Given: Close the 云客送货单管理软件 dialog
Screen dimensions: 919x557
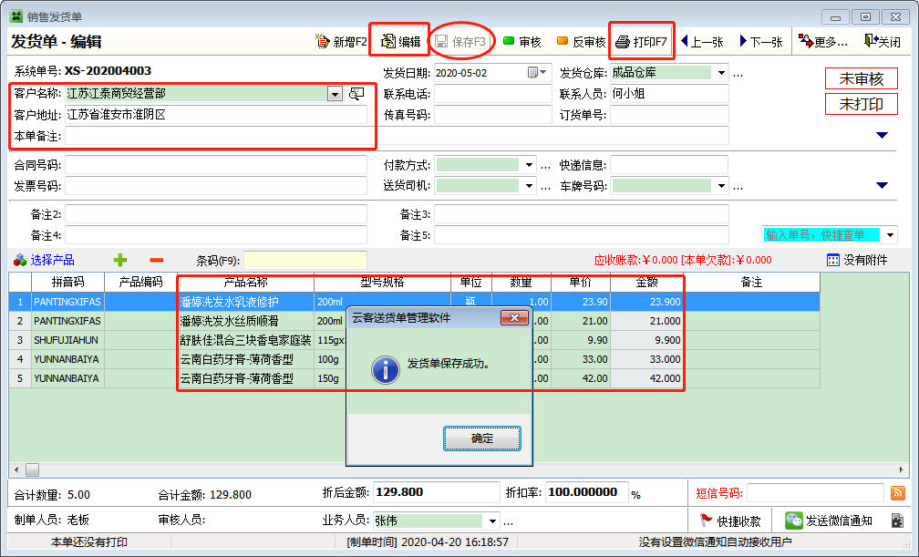Looking at the screenshot, I should (x=514, y=318).
